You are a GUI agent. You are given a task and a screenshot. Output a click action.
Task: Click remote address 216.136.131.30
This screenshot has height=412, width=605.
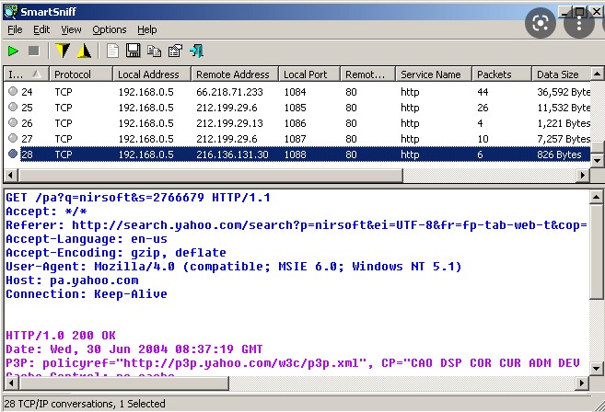coord(232,154)
